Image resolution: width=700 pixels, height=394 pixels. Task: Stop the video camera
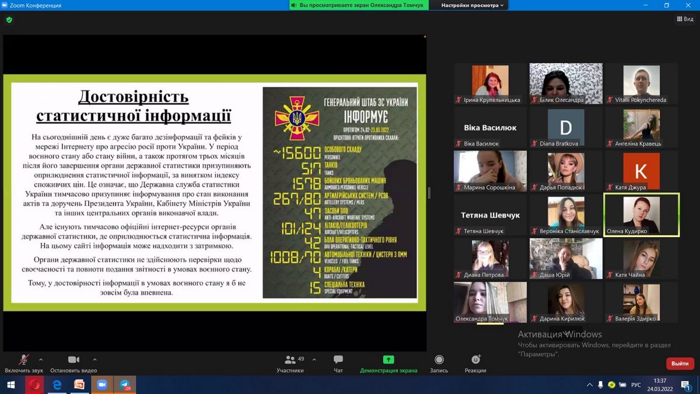tap(73, 360)
